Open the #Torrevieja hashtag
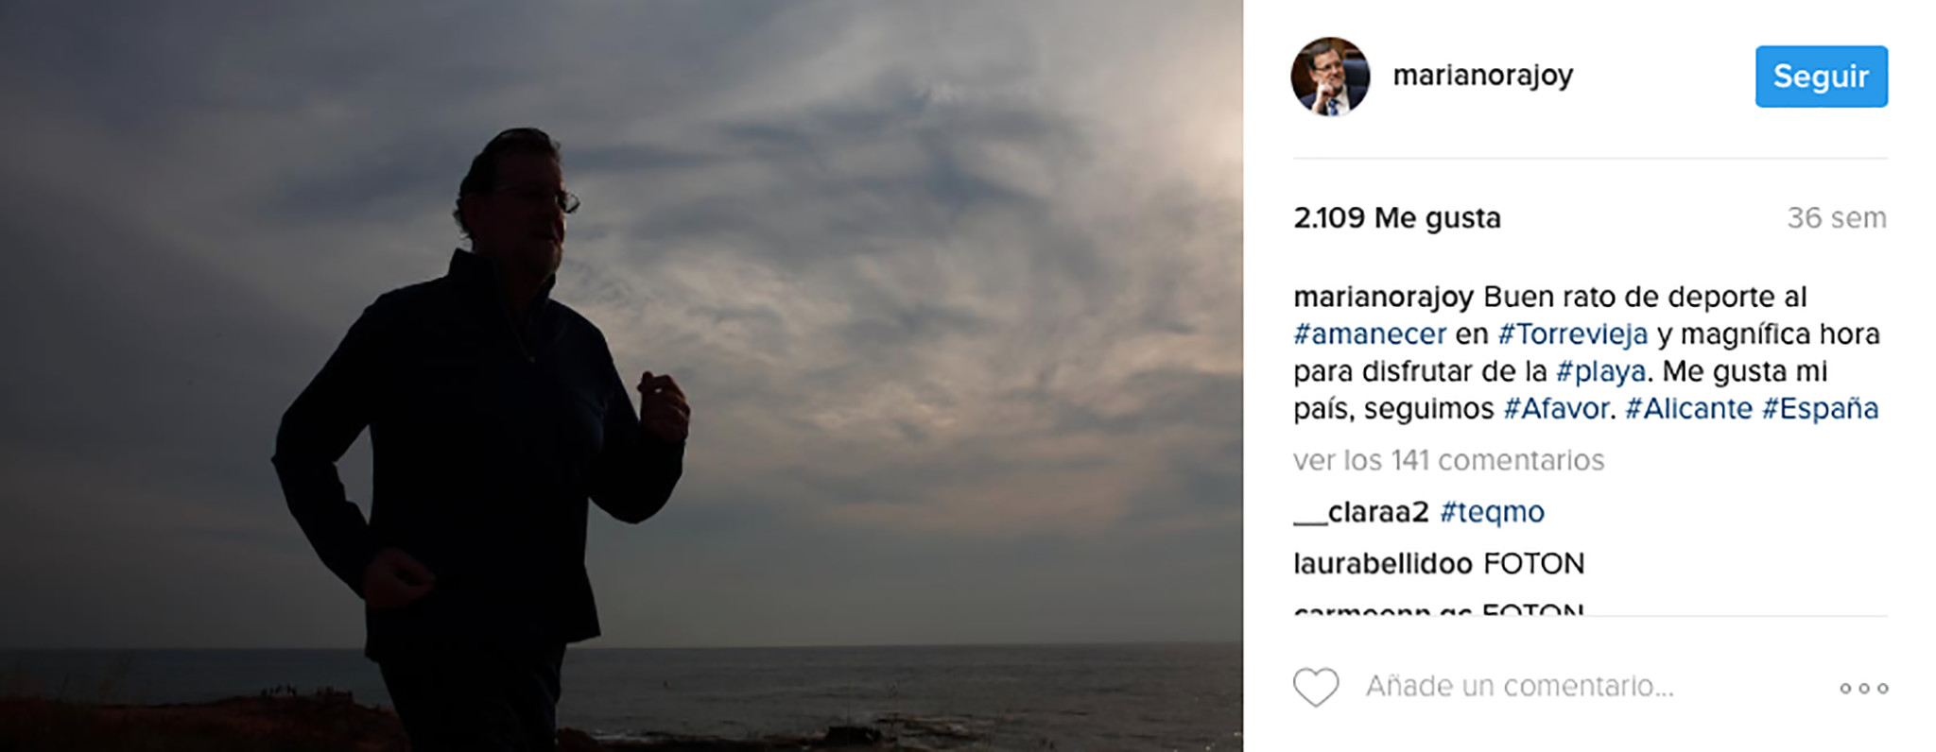Viewport: 1936px width, 752px height. coord(1572,333)
